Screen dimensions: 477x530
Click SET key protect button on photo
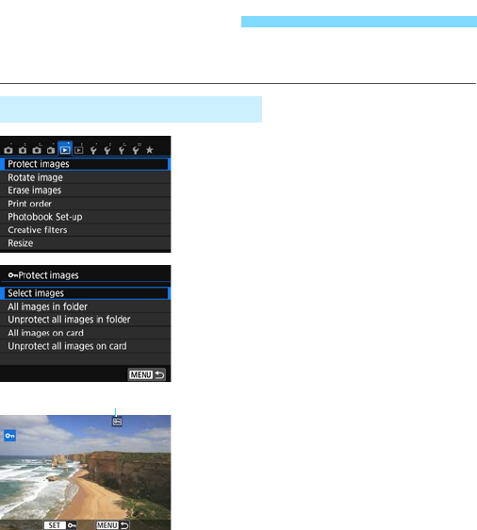click(60, 525)
